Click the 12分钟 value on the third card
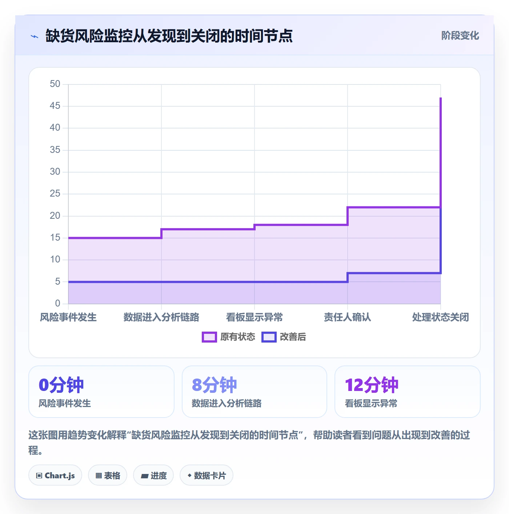 (372, 385)
